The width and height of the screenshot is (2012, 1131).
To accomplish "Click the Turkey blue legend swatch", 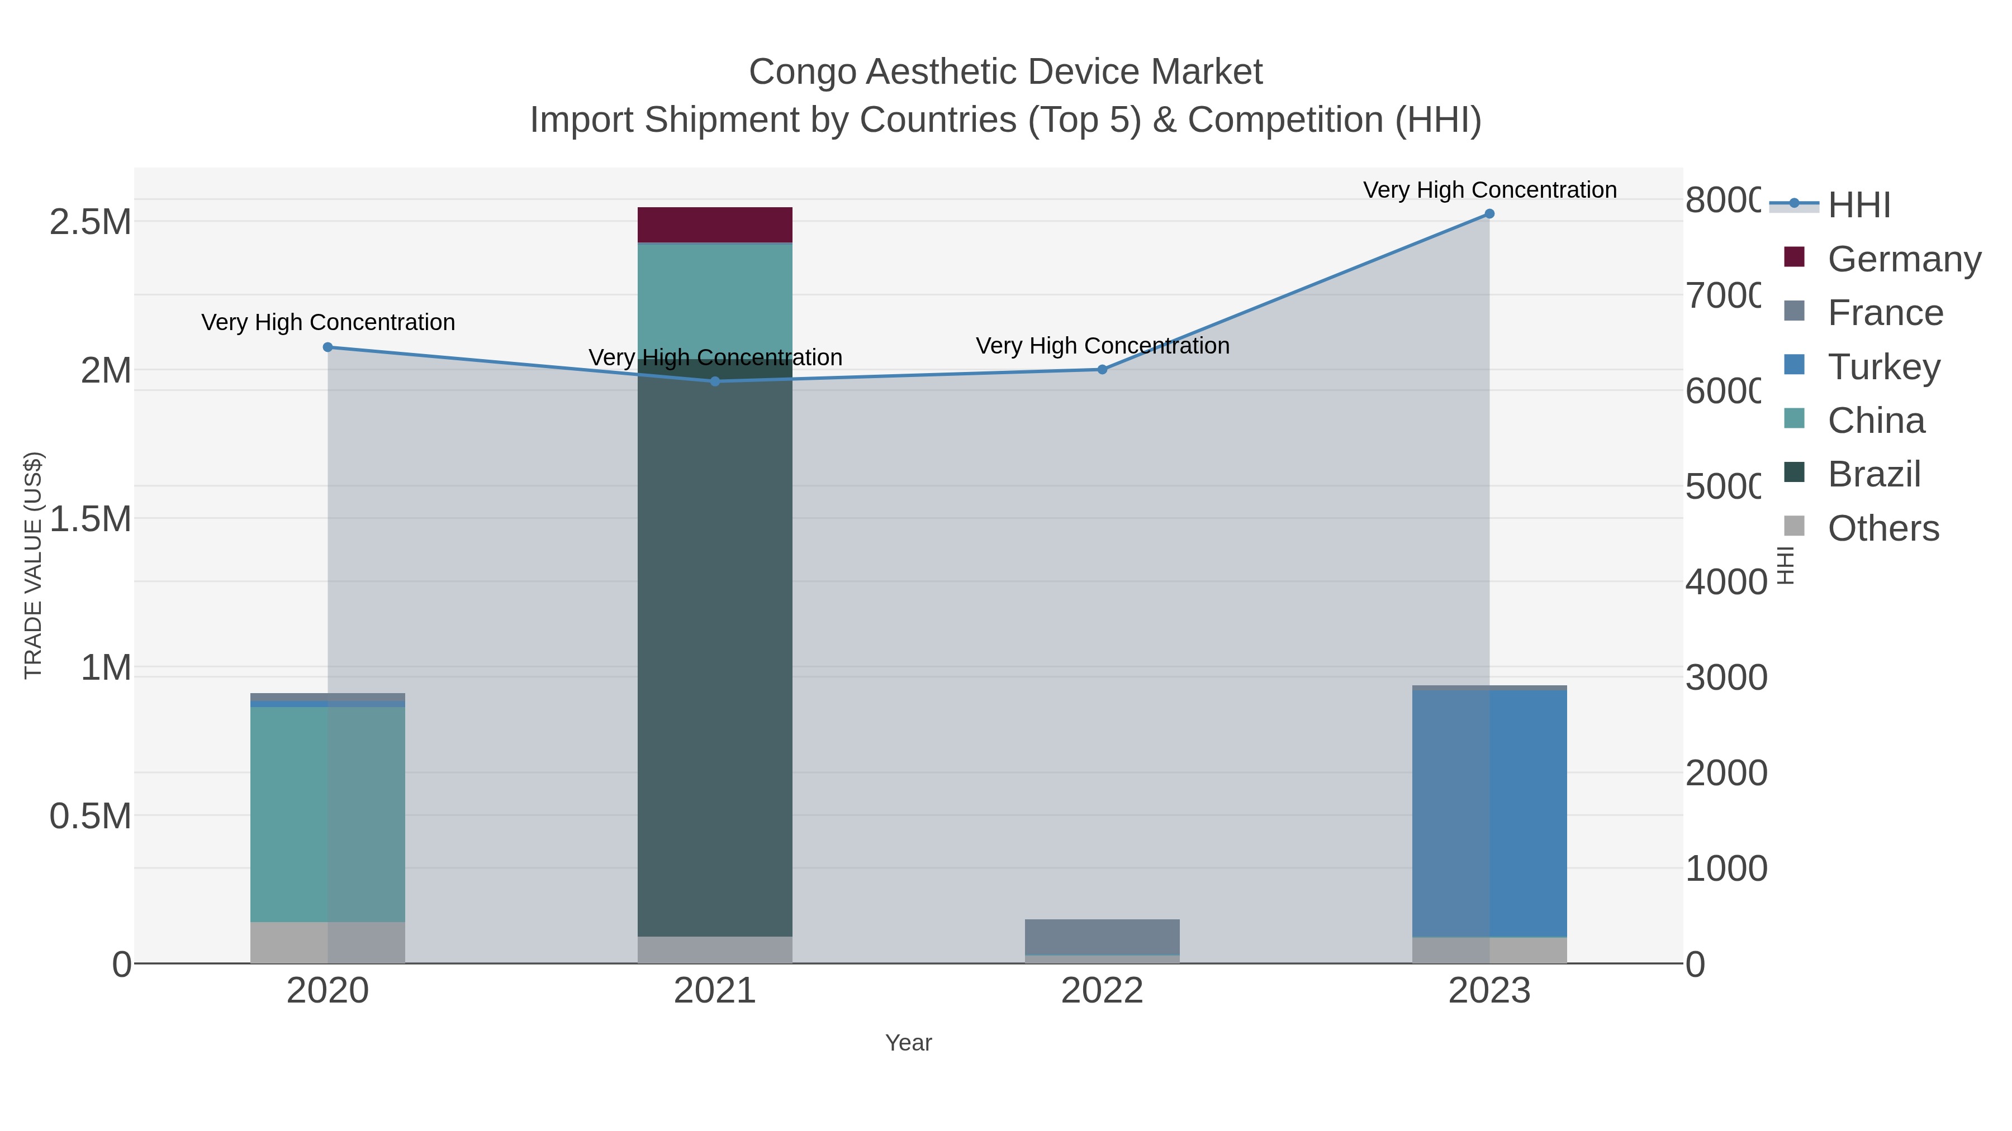I will pos(1795,365).
